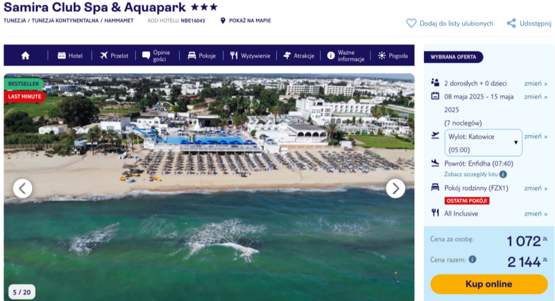The width and height of the screenshot is (555, 301).
Task: Open the home icon in the navigation bar
Action: pos(25,55)
